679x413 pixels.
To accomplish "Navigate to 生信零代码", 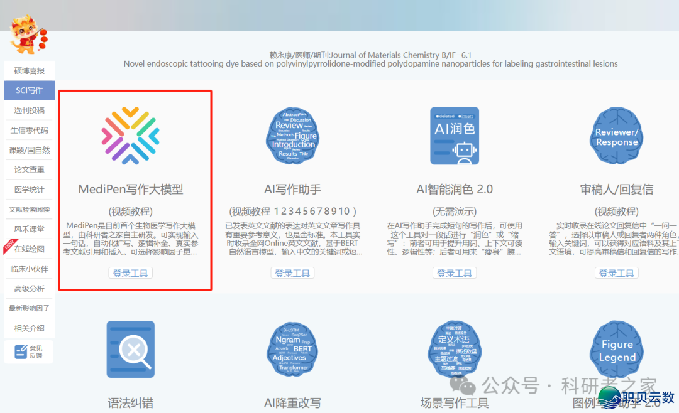I will pos(30,130).
